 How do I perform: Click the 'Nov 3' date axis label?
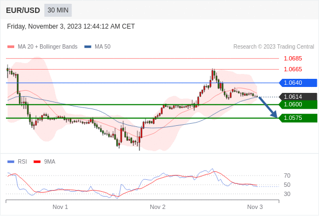click(255, 207)
